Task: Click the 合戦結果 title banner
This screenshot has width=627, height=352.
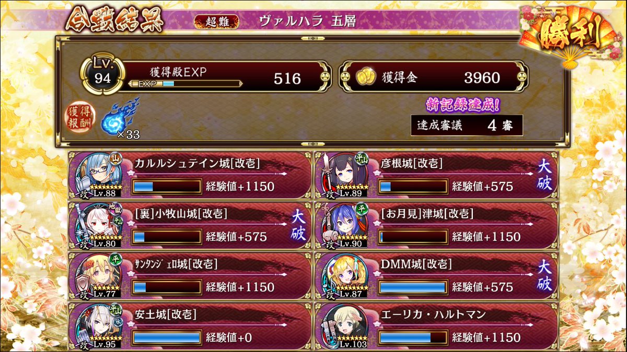Action: (x=114, y=21)
